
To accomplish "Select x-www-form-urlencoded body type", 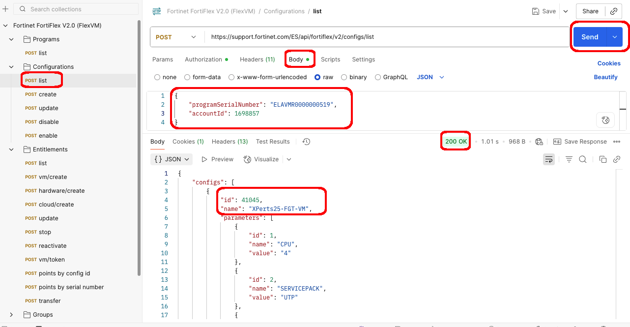I will [231, 77].
